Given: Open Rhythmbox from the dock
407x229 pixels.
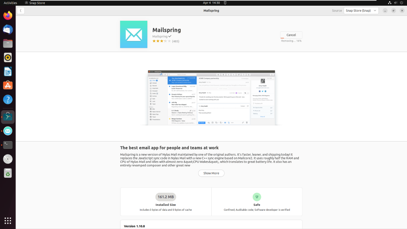Looking at the screenshot, I should click(x=8, y=58).
